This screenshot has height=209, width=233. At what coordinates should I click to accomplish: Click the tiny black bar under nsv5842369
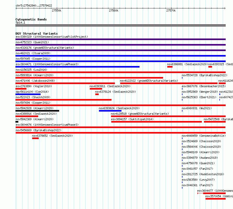pyautogui.click(x=17, y=122)
